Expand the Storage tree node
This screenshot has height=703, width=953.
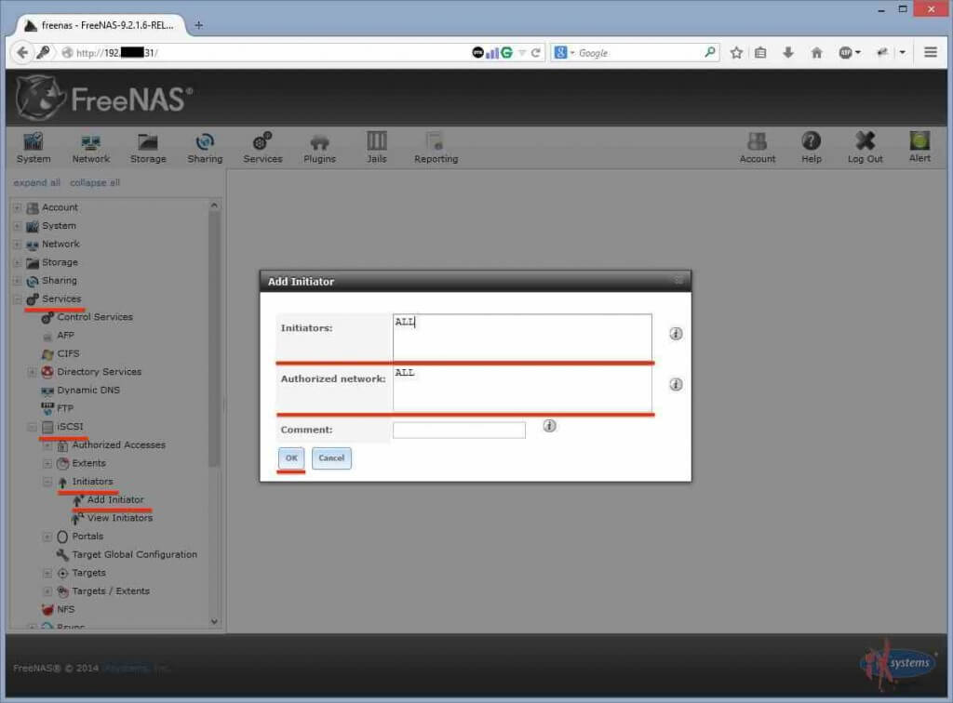click(x=17, y=263)
